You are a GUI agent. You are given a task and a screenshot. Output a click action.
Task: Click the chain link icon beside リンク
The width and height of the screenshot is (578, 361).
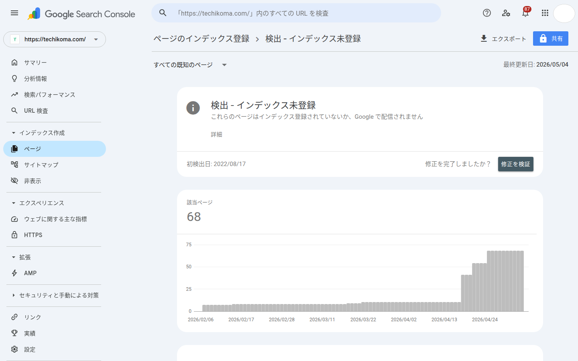point(14,317)
